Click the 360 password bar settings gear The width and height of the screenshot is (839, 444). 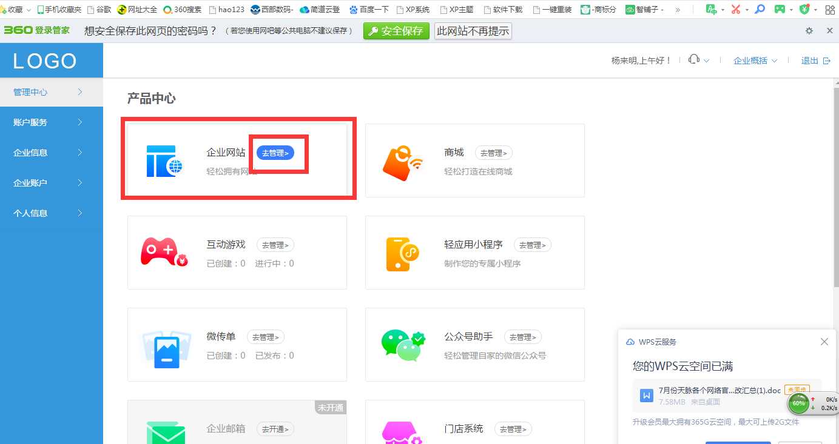coord(809,31)
